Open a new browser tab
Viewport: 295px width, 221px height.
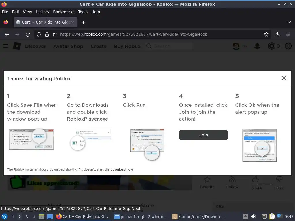pos(83,22)
